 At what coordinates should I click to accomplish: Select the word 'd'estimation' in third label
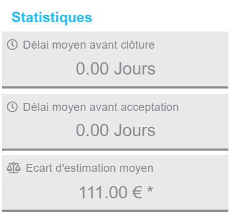click(x=83, y=168)
